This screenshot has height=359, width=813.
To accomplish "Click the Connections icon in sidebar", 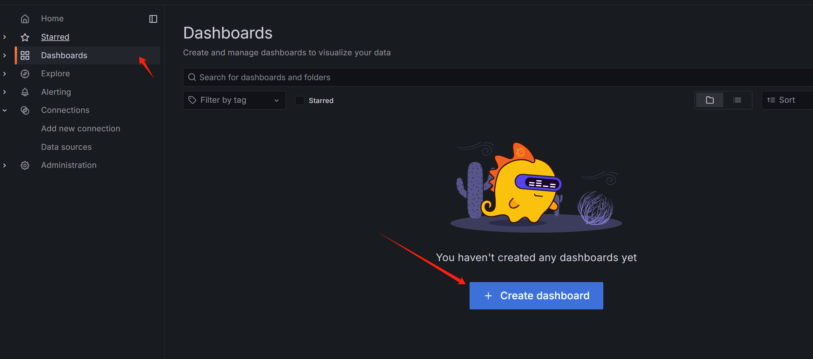I will click(25, 110).
